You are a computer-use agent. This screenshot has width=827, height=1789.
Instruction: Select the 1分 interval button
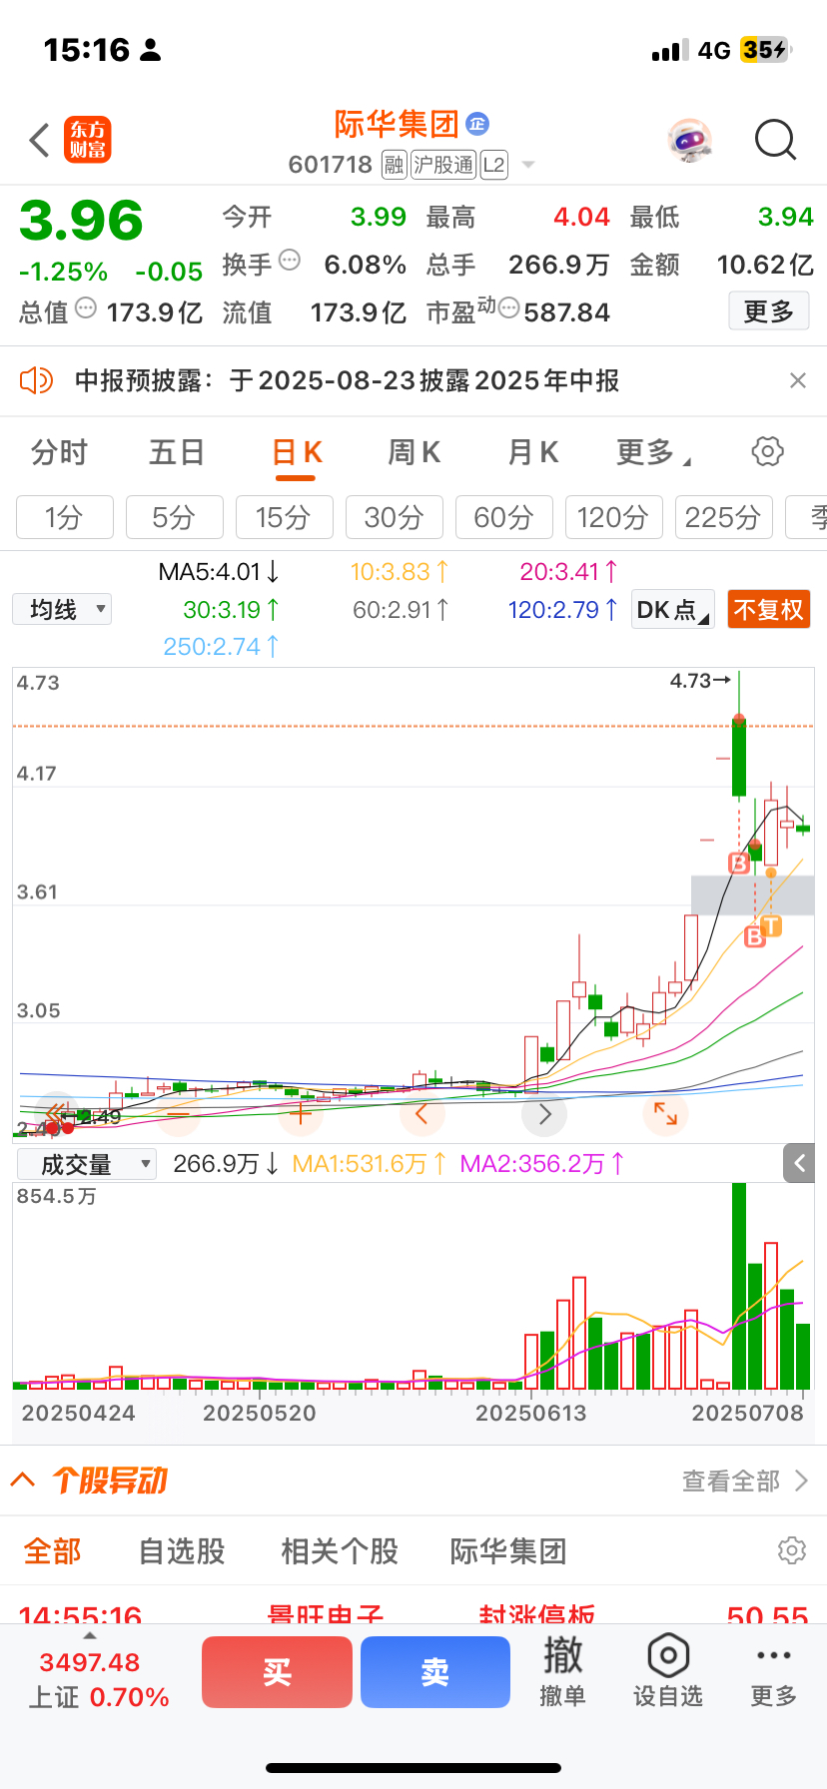pyautogui.click(x=65, y=517)
